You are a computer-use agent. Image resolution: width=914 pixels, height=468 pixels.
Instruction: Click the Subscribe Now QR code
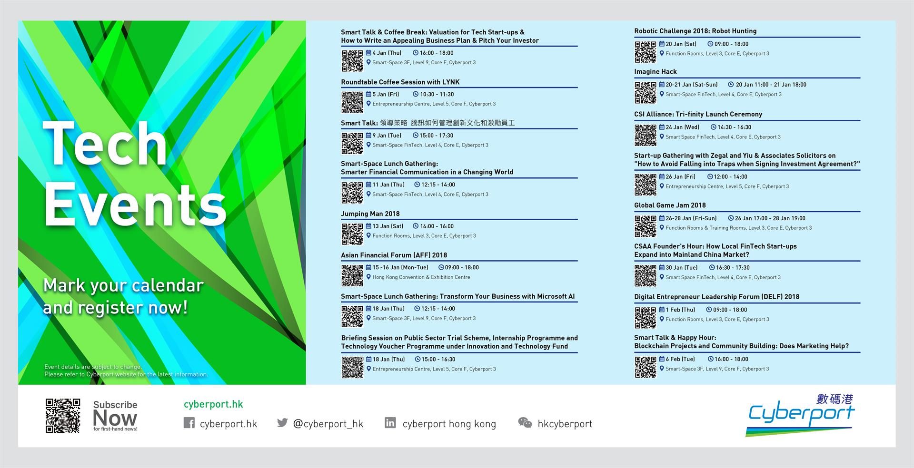click(63, 416)
